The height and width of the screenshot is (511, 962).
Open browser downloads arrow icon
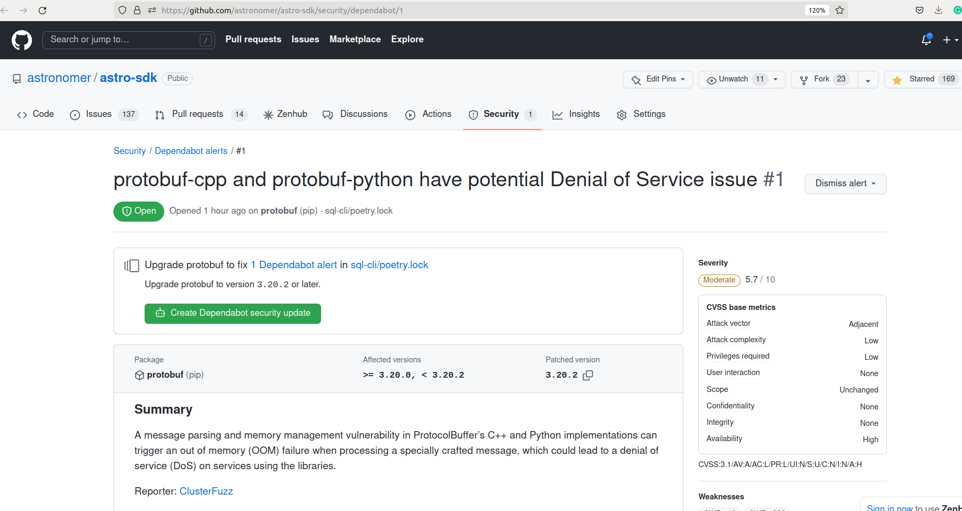tap(938, 10)
